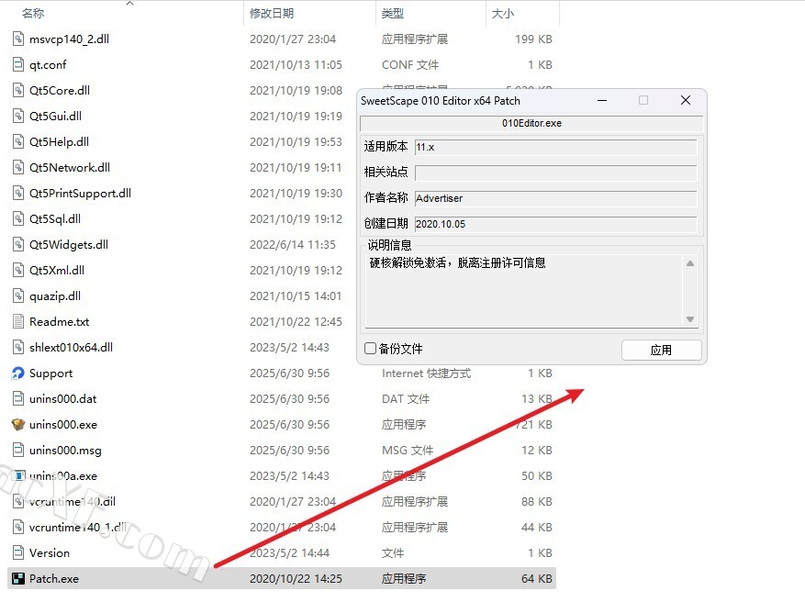Close the 010 Editor Patch window
Image resolution: width=805 pixels, height=602 pixels.
coord(686,101)
